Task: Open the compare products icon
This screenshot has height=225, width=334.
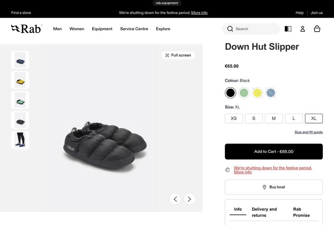Action: point(288,29)
